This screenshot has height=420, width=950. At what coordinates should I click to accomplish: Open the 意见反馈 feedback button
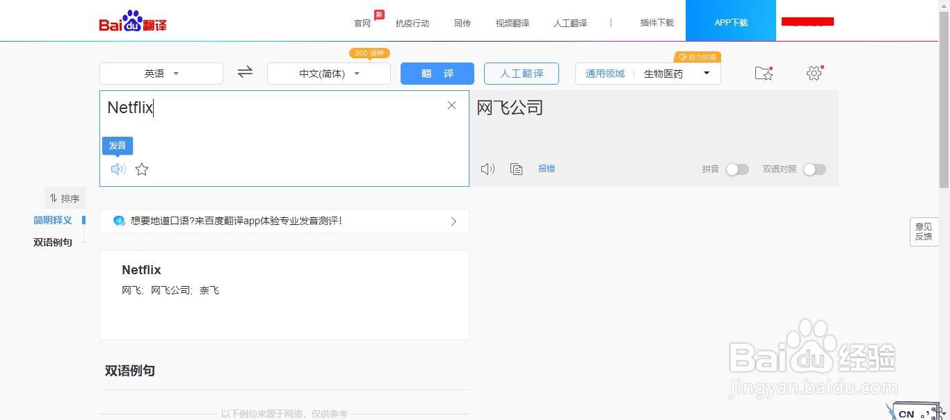pyautogui.click(x=924, y=231)
